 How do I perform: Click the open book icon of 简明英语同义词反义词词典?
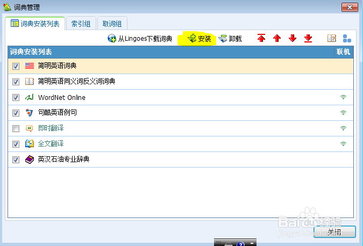tap(30, 82)
